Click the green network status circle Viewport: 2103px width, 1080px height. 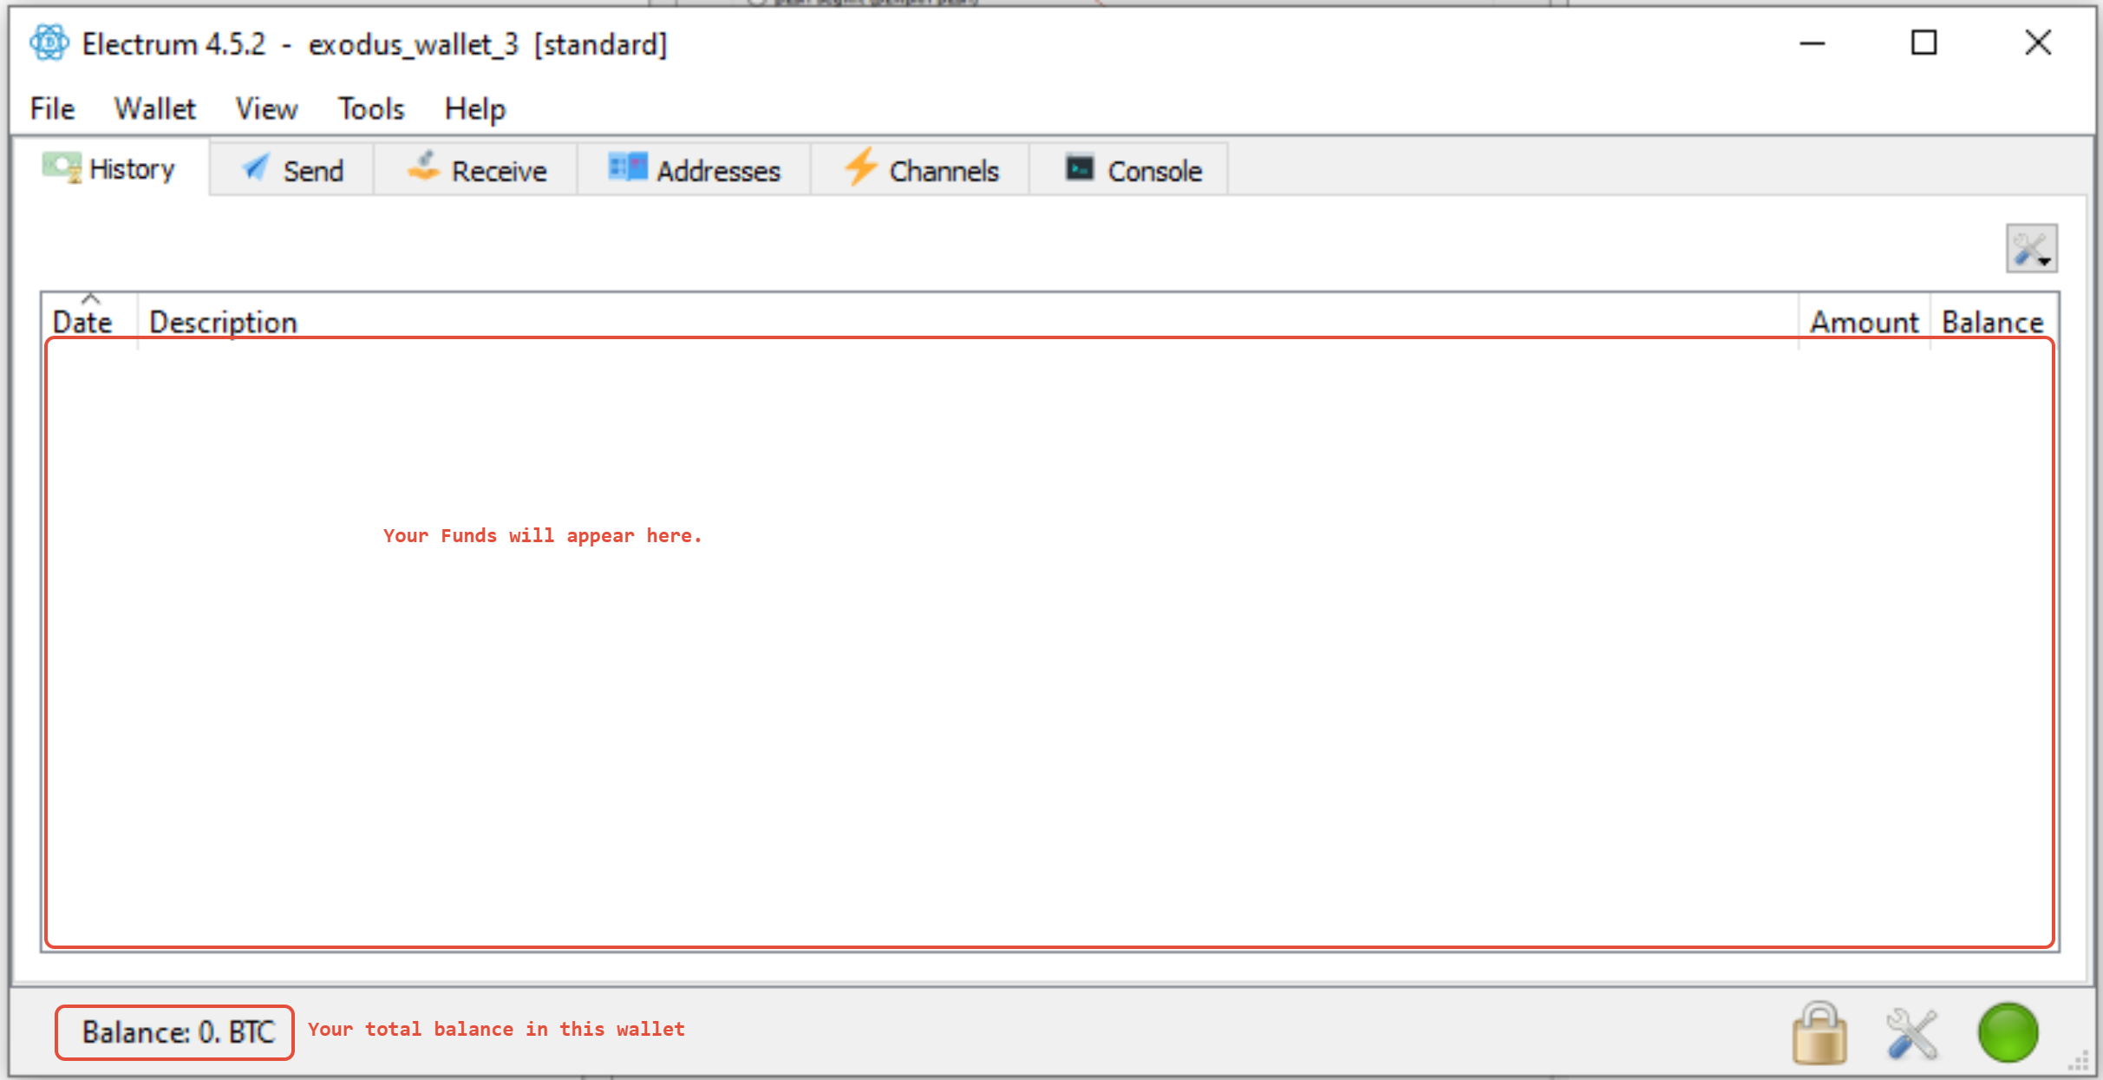(2008, 1032)
